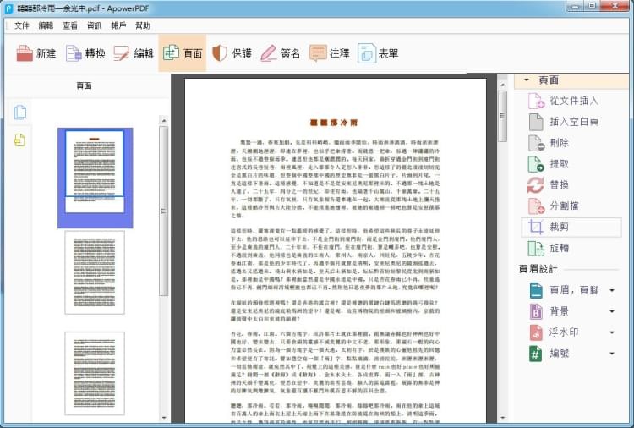Expand the 浮水印 dropdown arrow
Viewport: 634px width, 428px height.
tap(612, 332)
